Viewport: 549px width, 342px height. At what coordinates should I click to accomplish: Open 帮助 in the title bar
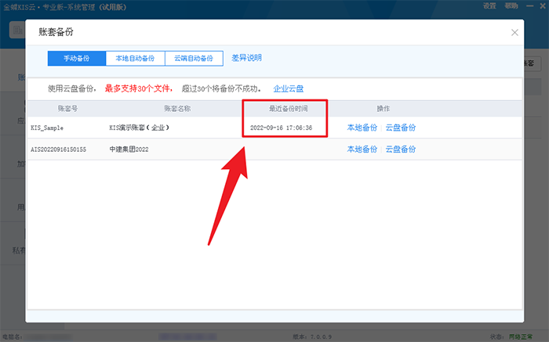tap(511, 5)
